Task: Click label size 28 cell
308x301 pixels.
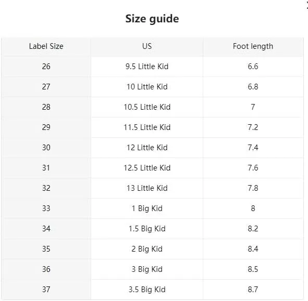Action: (x=46, y=107)
